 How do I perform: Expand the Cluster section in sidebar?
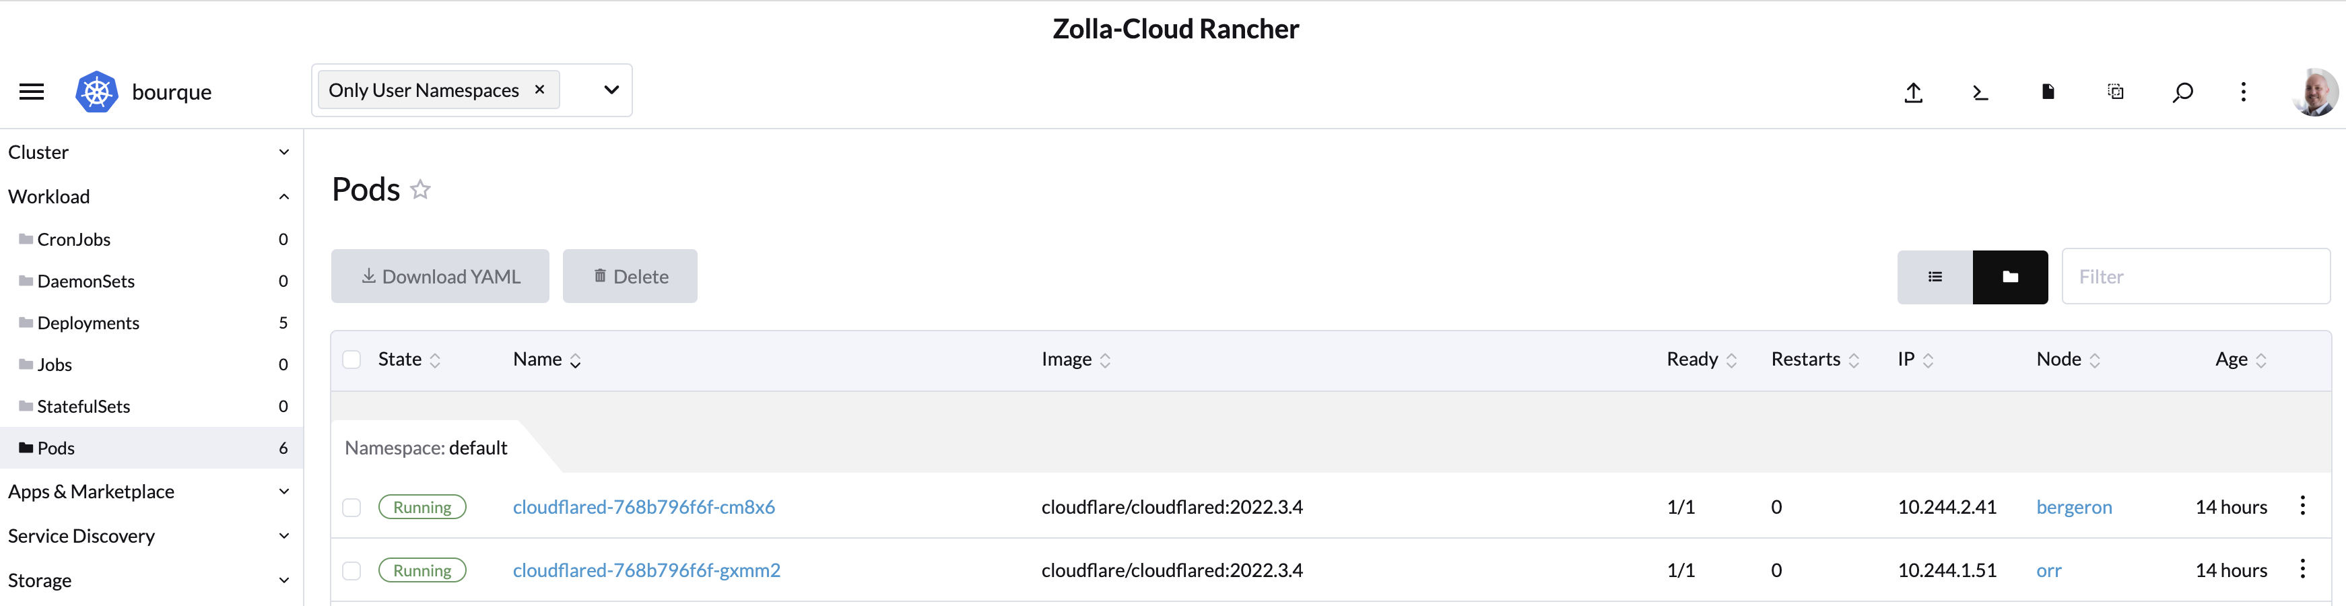(283, 151)
